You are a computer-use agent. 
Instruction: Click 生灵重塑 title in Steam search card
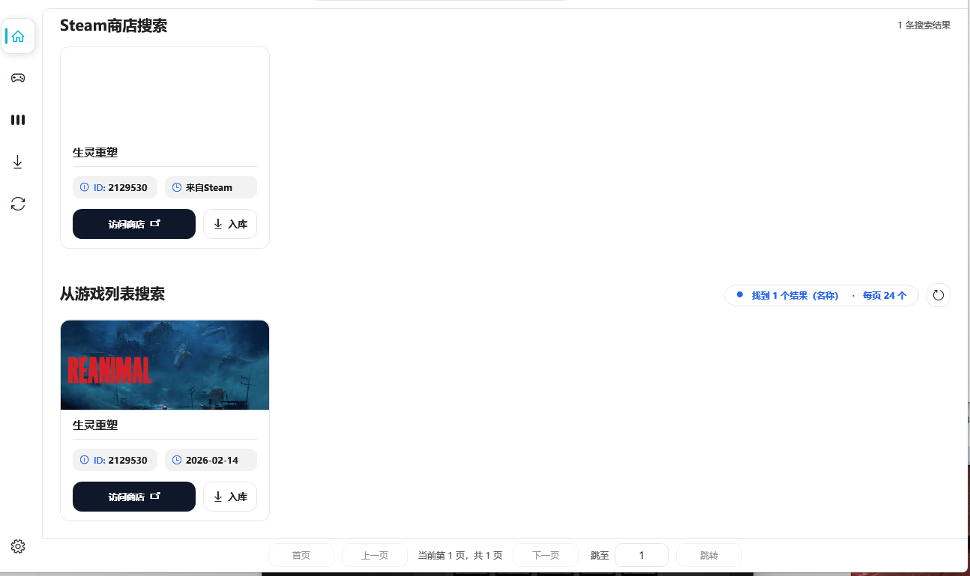(x=95, y=152)
